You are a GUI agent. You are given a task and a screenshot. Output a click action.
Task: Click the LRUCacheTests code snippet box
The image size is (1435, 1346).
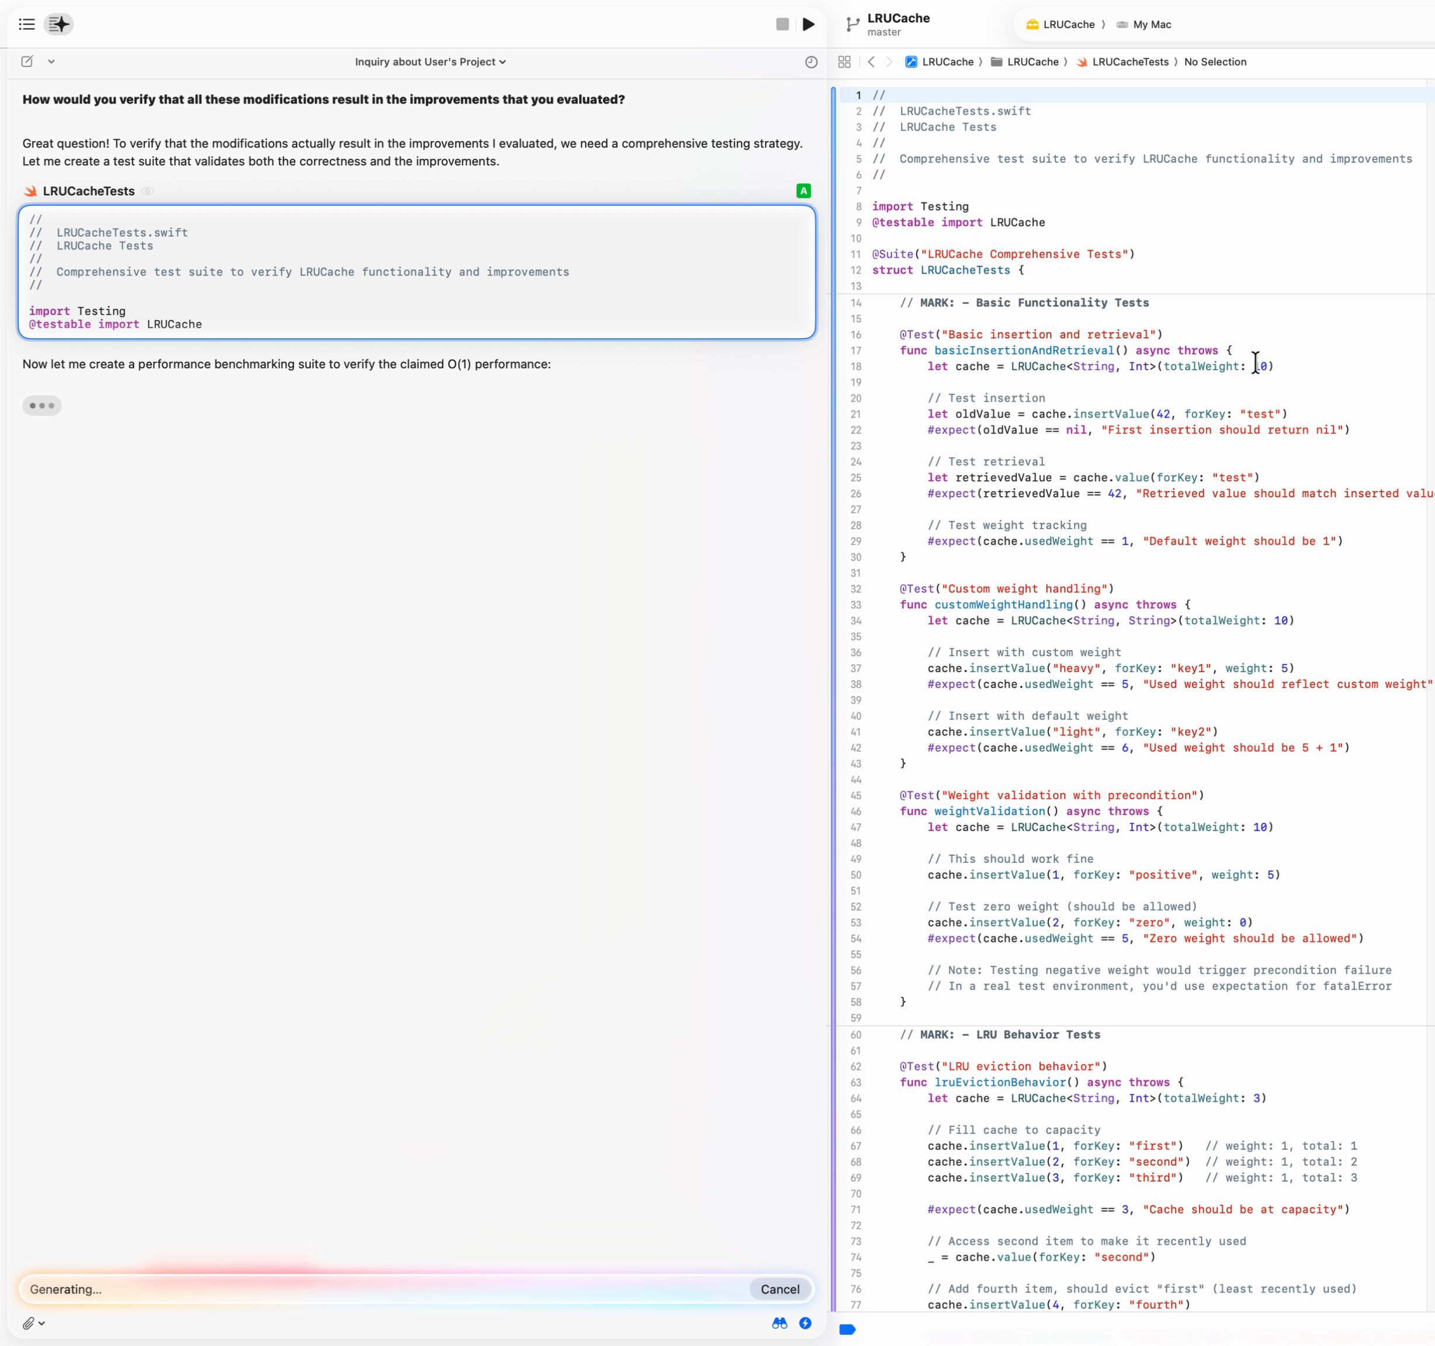pyautogui.click(x=417, y=272)
